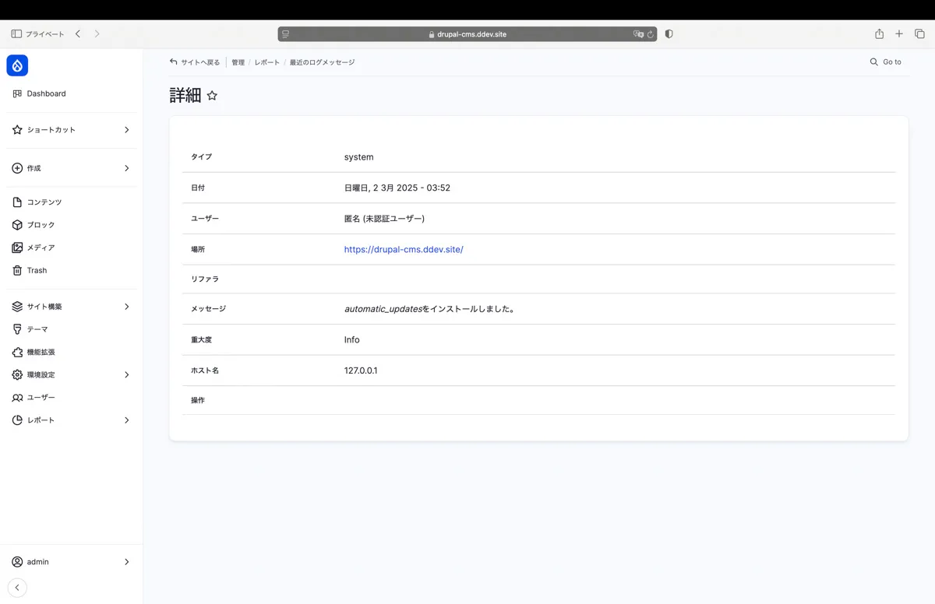Expand the admin account menu chevron
Image resolution: width=935 pixels, height=604 pixels.
coord(127,562)
